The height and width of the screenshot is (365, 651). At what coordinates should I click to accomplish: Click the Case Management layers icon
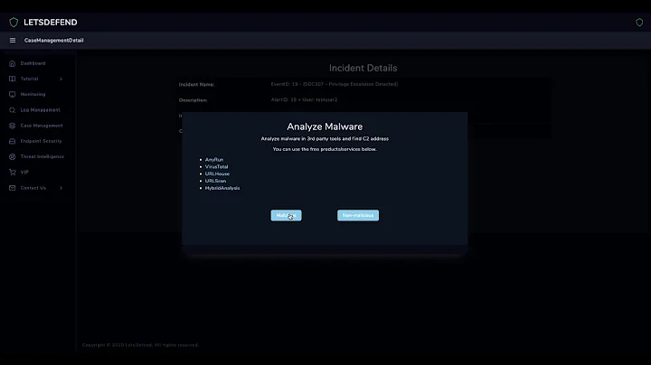pyautogui.click(x=12, y=126)
